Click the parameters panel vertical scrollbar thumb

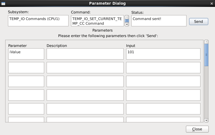(x=206, y=55)
